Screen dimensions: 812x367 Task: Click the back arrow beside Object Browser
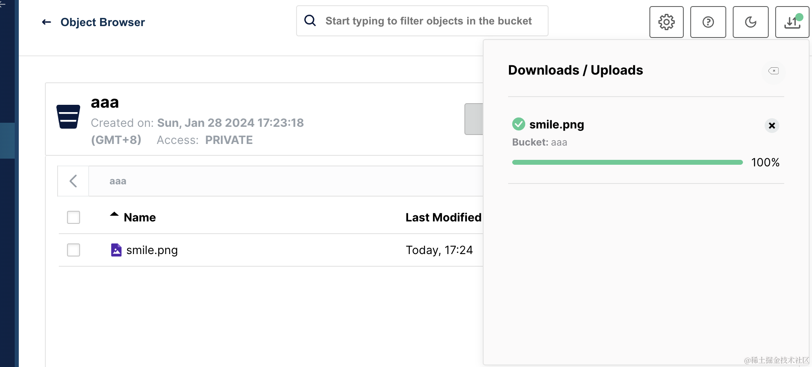pos(47,22)
